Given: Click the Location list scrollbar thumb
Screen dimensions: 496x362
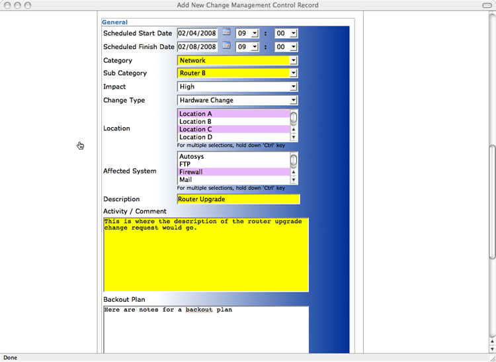Looking at the screenshot, I should pos(294,118).
